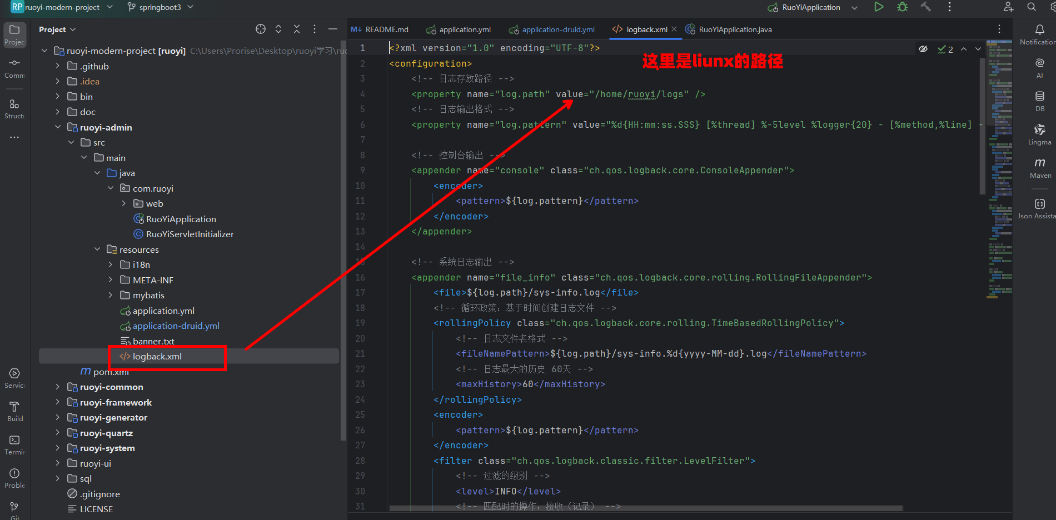Image resolution: width=1056 pixels, height=520 pixels.
Task: Open the Terminal tool window
Action: coord(15,444)
